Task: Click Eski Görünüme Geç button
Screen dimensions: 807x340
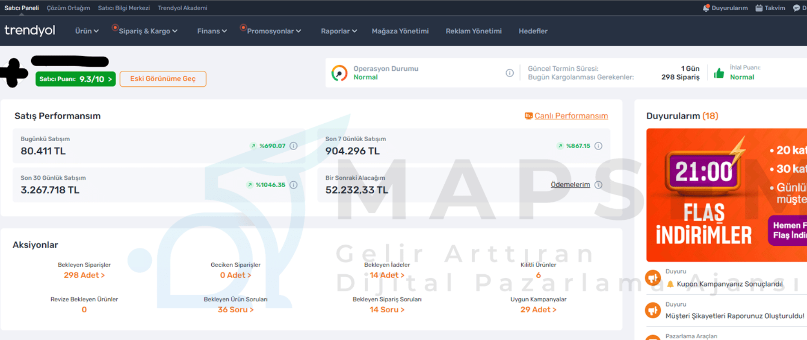Action: pyautogui.click(x=163, y=79)
